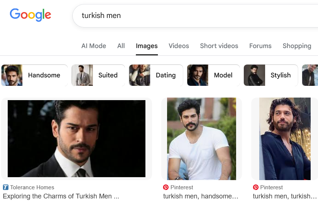This screenshot has height=201, width=318.
Task: Select the Suited filter chip
Action: (x=98, y=75)
